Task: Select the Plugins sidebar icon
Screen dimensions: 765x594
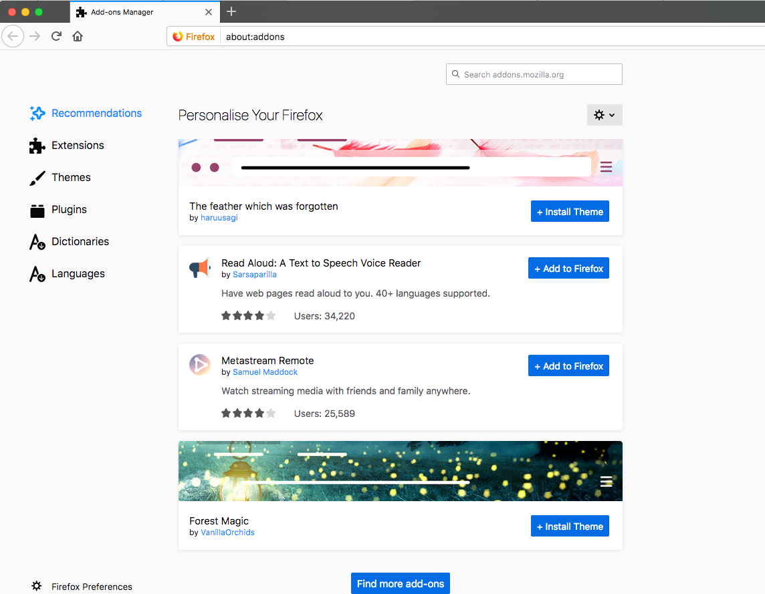Action: 37,209
